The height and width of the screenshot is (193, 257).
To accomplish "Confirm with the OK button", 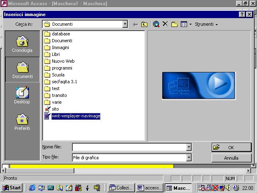I will (x=231, y=148).
